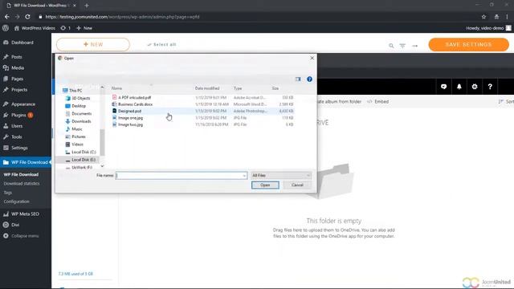Open Plugins menu in sidebar
Screen dimensions: 514x289
18,115
